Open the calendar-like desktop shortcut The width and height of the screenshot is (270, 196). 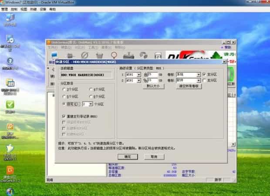tap(10, 83)
